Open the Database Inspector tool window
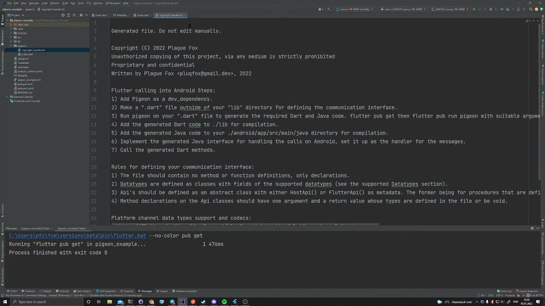The width and height of the screenshot is (545, 306). (x=184, y=291)
